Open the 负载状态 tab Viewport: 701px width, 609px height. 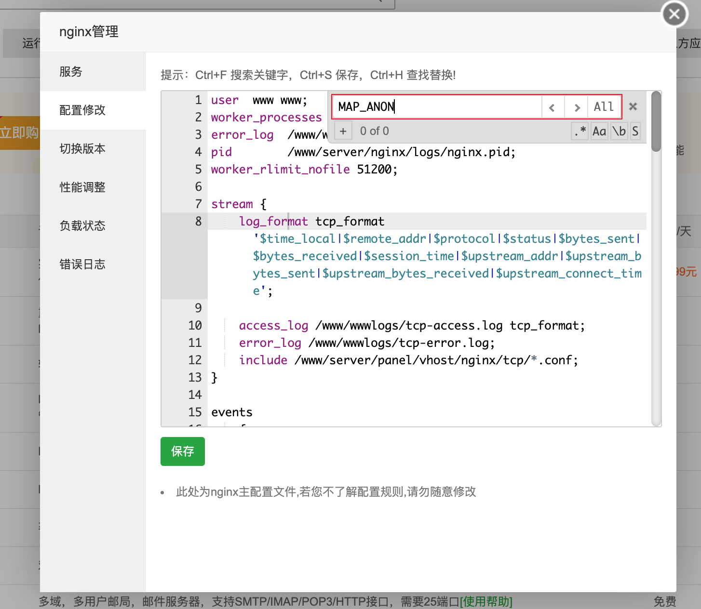(93, 226)
